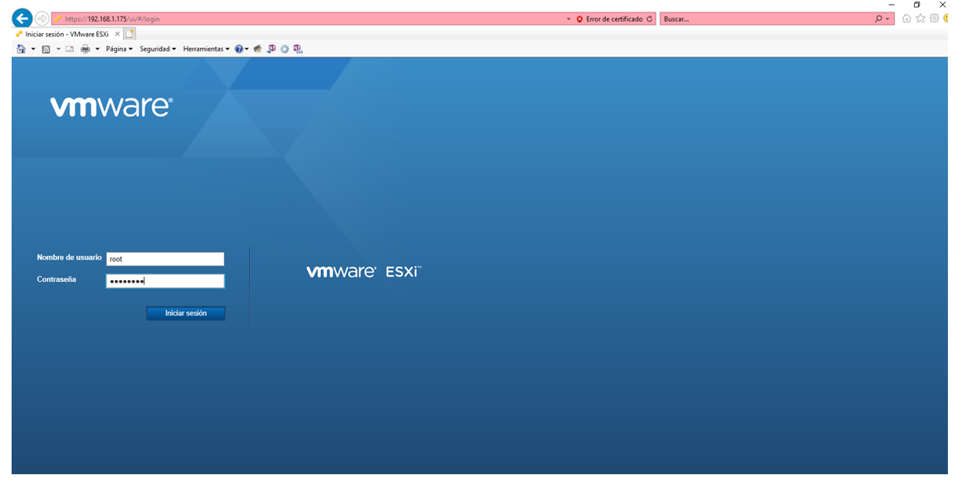Expand the Home button dropdown arrow
This screenshot has width=962, height=490.
click(x=33, y=49)
